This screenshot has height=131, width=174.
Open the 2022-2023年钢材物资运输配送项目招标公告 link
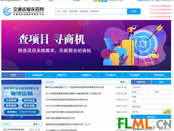(x=66, y=106)
